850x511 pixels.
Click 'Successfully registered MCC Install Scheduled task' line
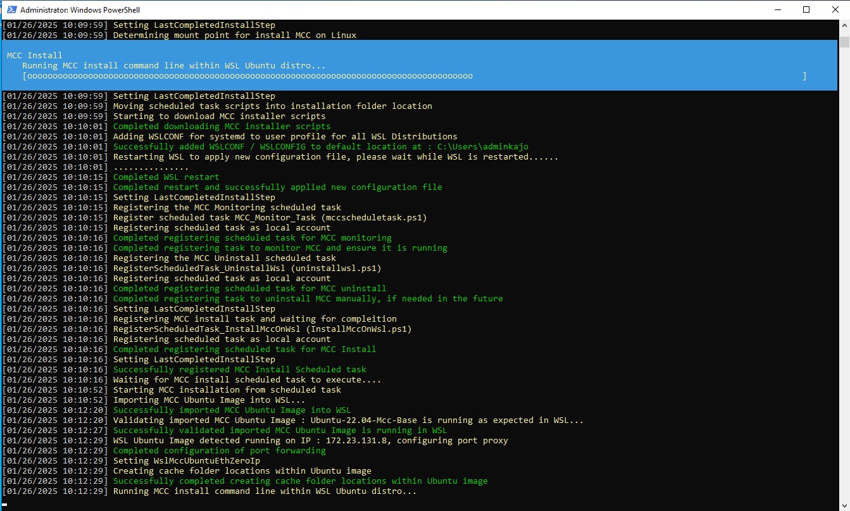click(x=240, y=370)
